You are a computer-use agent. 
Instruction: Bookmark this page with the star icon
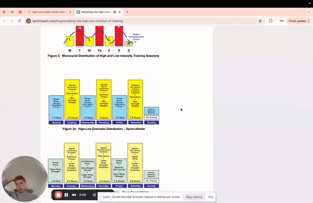(260, 21)
